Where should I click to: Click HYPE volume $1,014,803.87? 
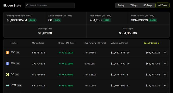point(120,85)
